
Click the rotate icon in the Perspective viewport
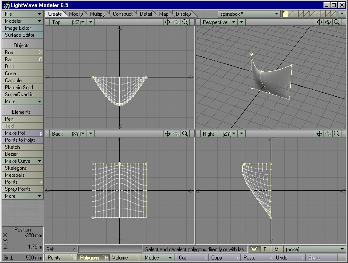coord(328,22)
